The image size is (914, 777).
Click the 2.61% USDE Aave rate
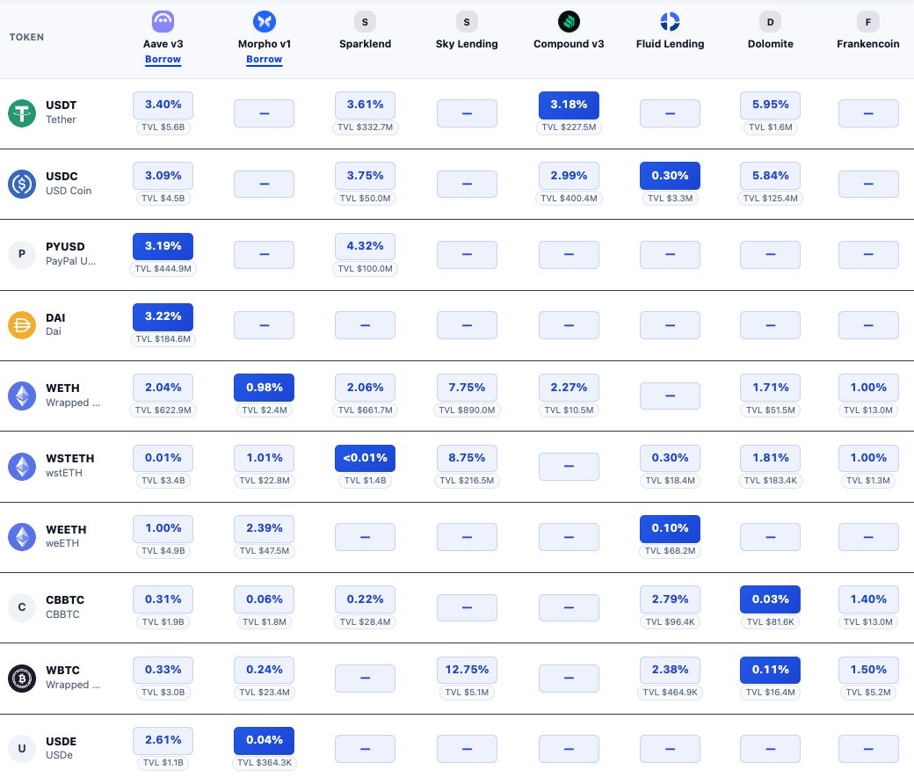[x=163, y=740]
